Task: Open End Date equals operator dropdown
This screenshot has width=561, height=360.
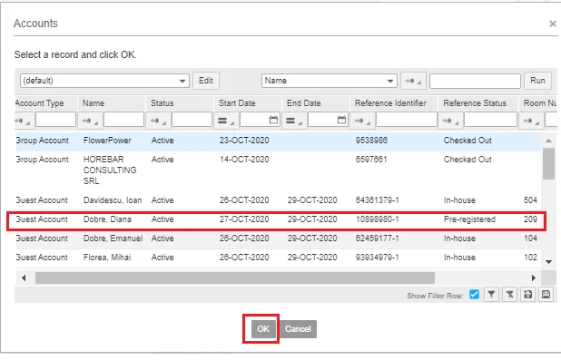Action: coord(295,120)
